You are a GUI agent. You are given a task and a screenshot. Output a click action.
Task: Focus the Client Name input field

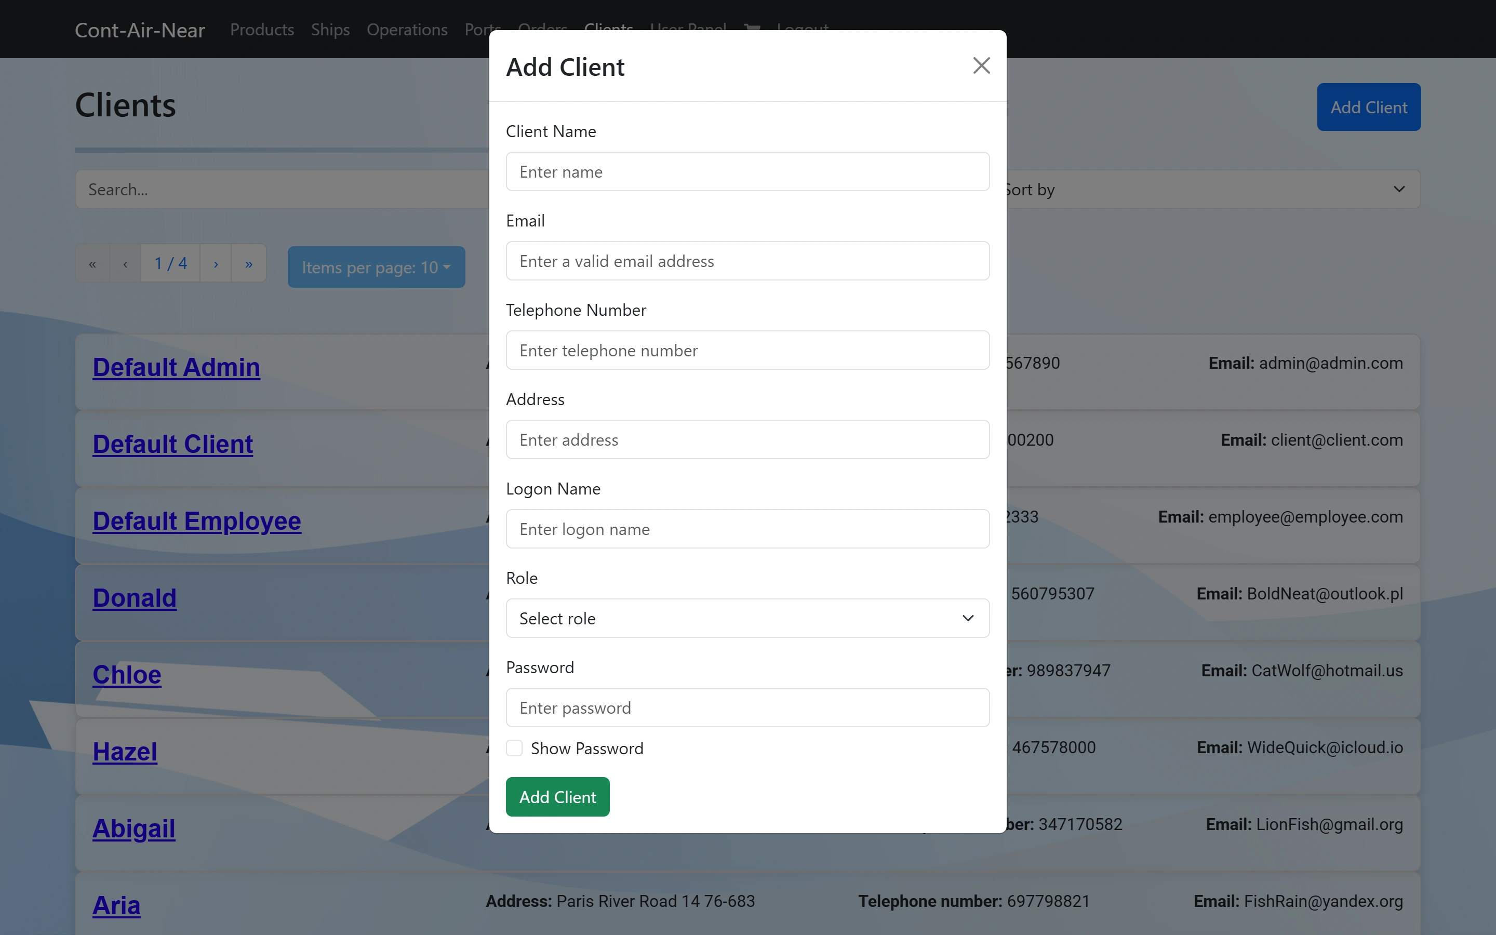pos(747,171)
